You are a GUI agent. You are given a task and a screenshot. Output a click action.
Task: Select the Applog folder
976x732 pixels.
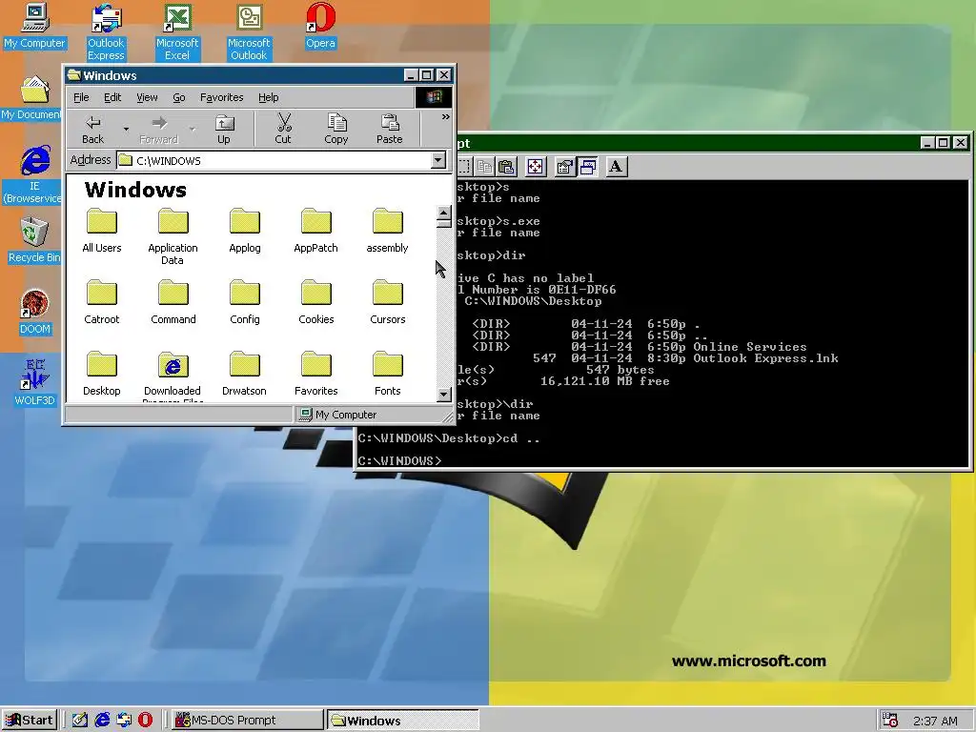[x=245, y=231]
